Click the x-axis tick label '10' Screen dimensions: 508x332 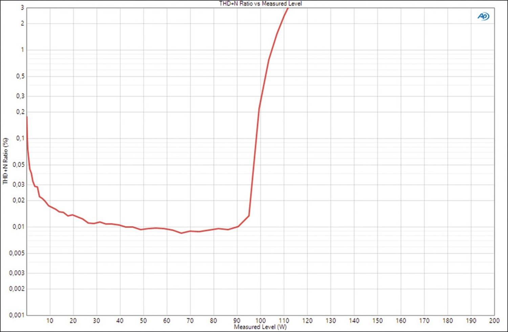tap(50, 320)
